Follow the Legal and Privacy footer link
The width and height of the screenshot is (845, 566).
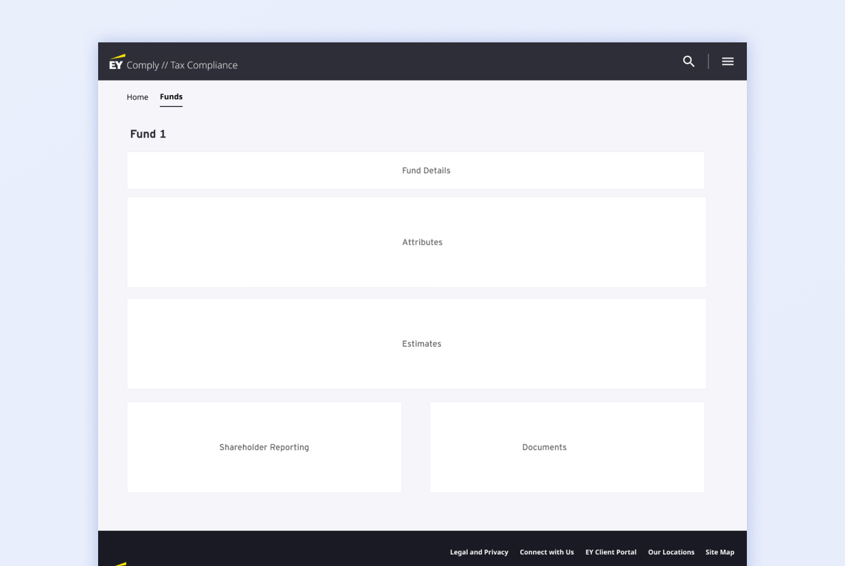pyautogui.click(x=479, y=552)
